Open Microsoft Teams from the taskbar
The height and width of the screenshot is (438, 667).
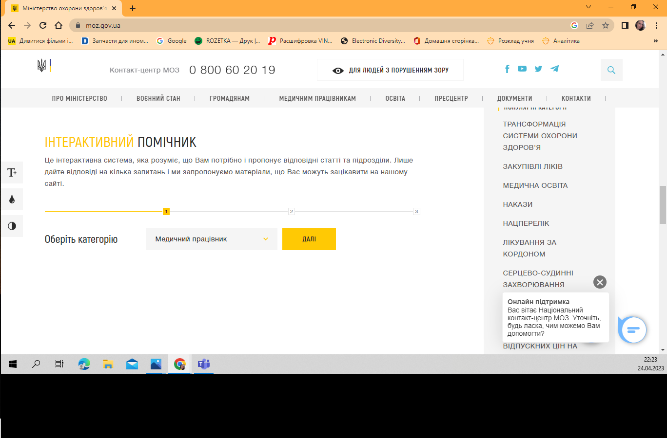coord(204,364)
